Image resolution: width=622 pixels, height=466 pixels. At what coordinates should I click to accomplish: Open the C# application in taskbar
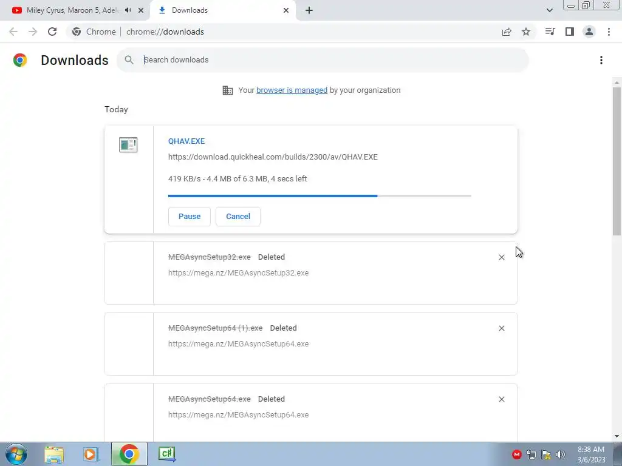[166, 454]
